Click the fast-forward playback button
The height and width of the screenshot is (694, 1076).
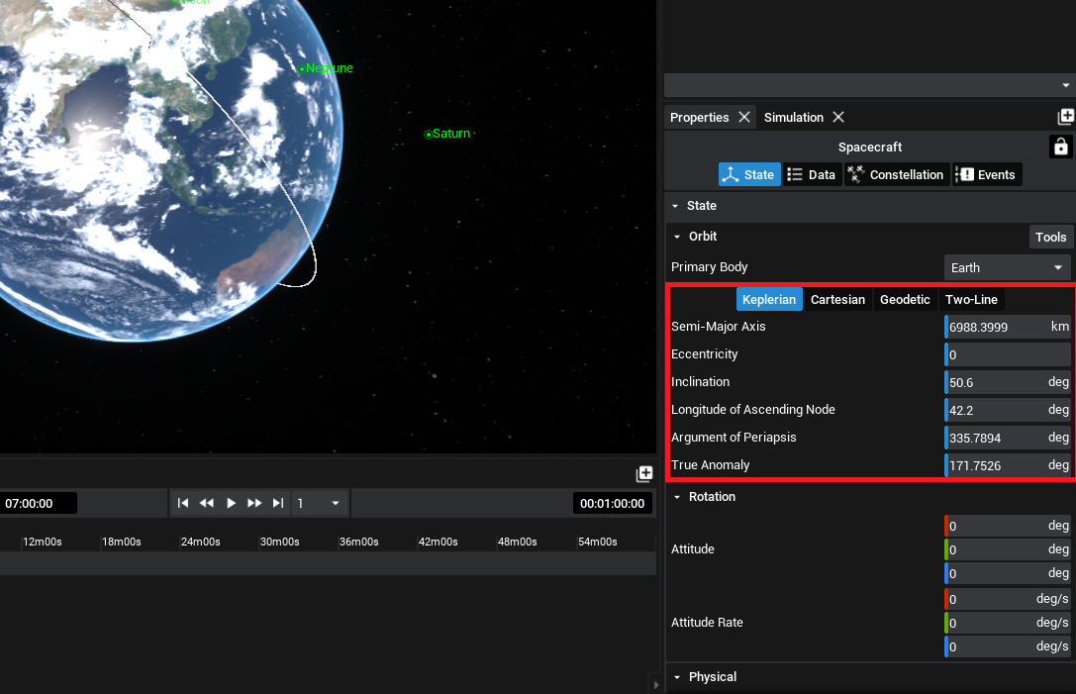click(x=254, y=503)
